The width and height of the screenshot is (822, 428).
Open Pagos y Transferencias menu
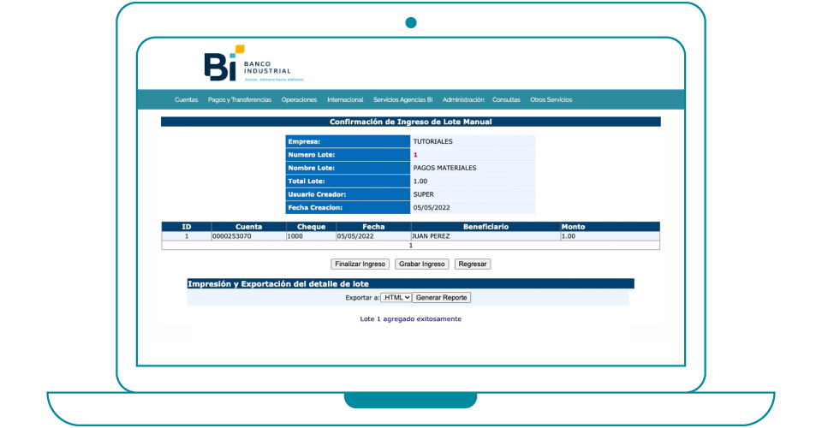coord(239,100)
